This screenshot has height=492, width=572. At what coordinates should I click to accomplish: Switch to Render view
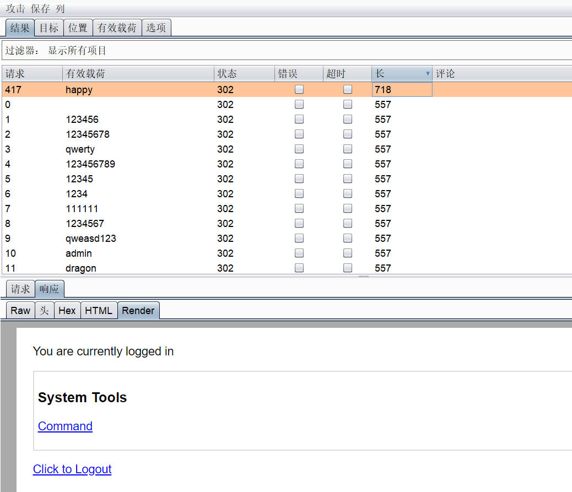pos(138,310)
